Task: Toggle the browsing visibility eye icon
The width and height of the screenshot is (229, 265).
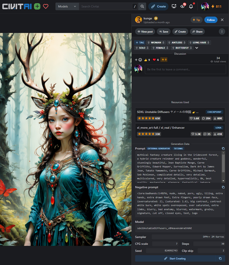Action: pos(183,6)
